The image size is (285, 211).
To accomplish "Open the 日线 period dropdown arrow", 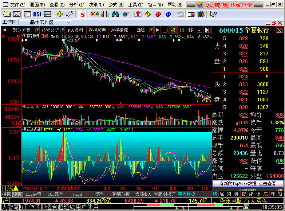I will [151, 30].
